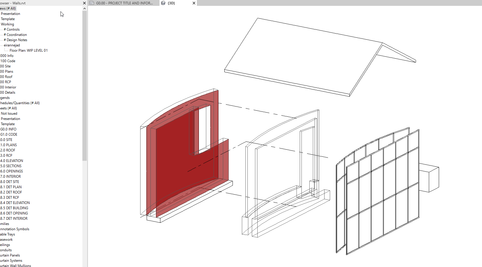Select the eirannejad working folder

click(12, 45)
